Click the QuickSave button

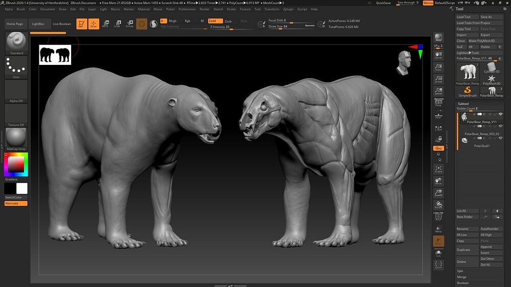tap(383, 3)
